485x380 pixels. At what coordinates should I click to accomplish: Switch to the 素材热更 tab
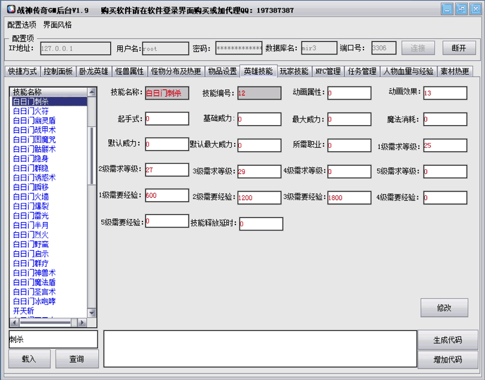click(454, 71)
